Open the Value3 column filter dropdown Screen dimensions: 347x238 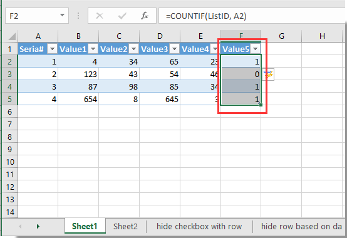coord(175,49)
